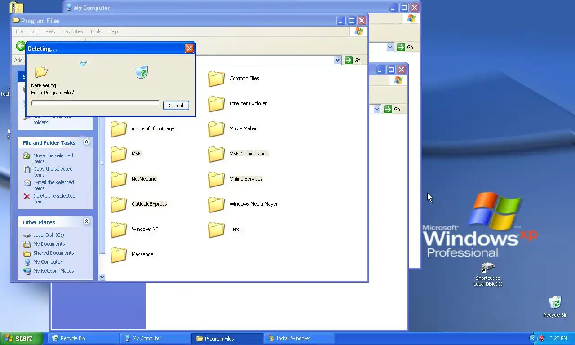Click Copy the selected items link
This screenshot has height=345, width=575.
(x=53, y=172)
